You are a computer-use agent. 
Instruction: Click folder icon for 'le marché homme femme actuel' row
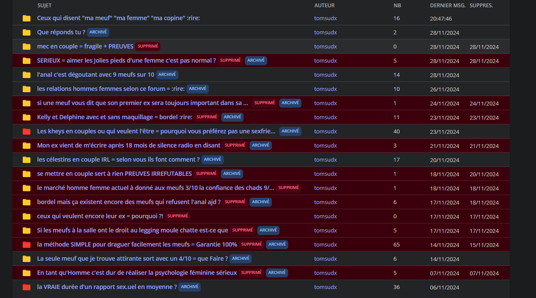coord(27,188)
